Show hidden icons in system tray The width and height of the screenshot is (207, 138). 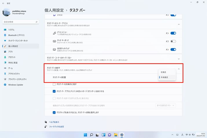tap(173, 135)
